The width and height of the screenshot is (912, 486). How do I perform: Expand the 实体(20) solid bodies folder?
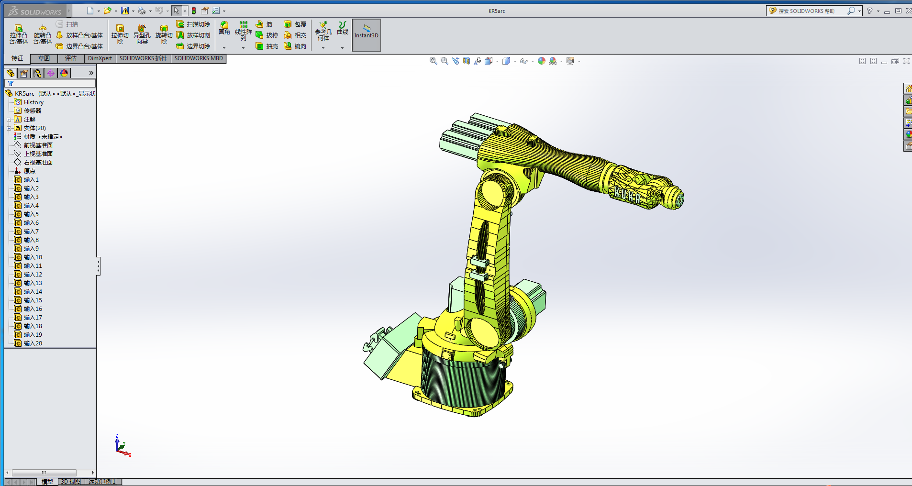9,128
